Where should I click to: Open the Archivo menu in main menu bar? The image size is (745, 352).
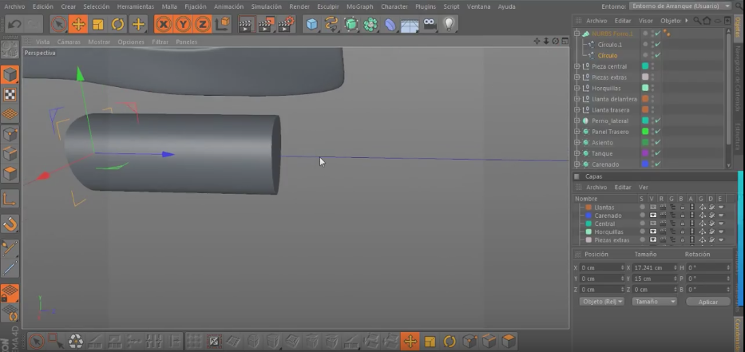[x=14, y=6]
